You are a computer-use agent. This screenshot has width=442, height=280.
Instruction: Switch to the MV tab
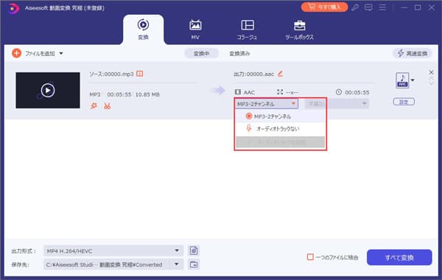pos(195,29)
